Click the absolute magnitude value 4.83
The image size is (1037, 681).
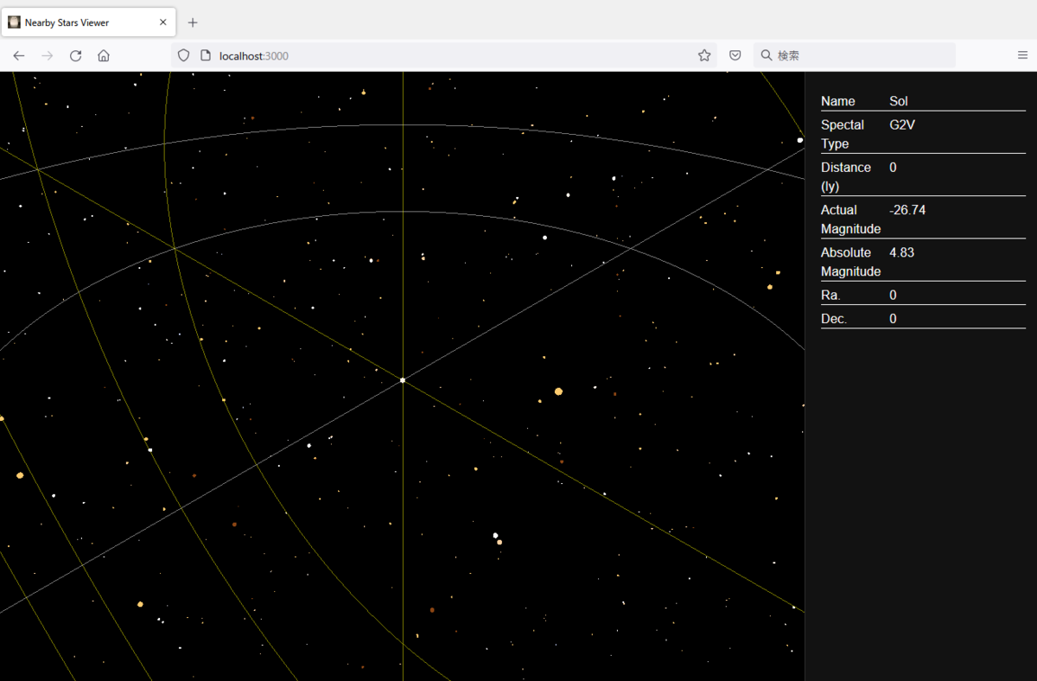pos(901,252)
